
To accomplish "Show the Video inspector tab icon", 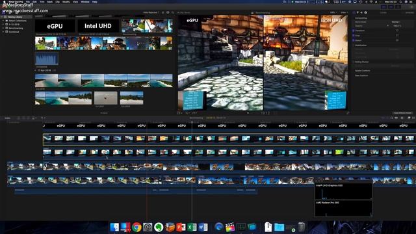I will click(x=354, y=12).
